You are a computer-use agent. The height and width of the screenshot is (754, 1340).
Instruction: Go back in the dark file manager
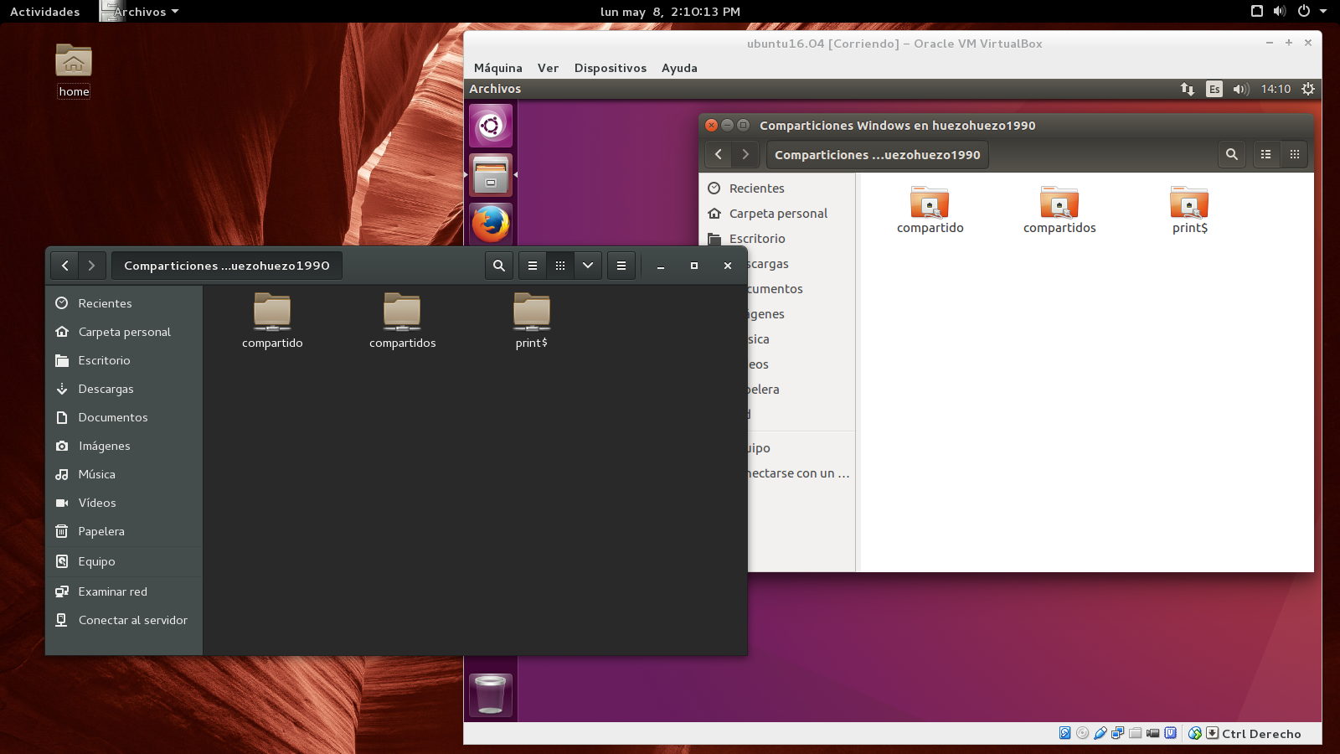click(65, 266)
